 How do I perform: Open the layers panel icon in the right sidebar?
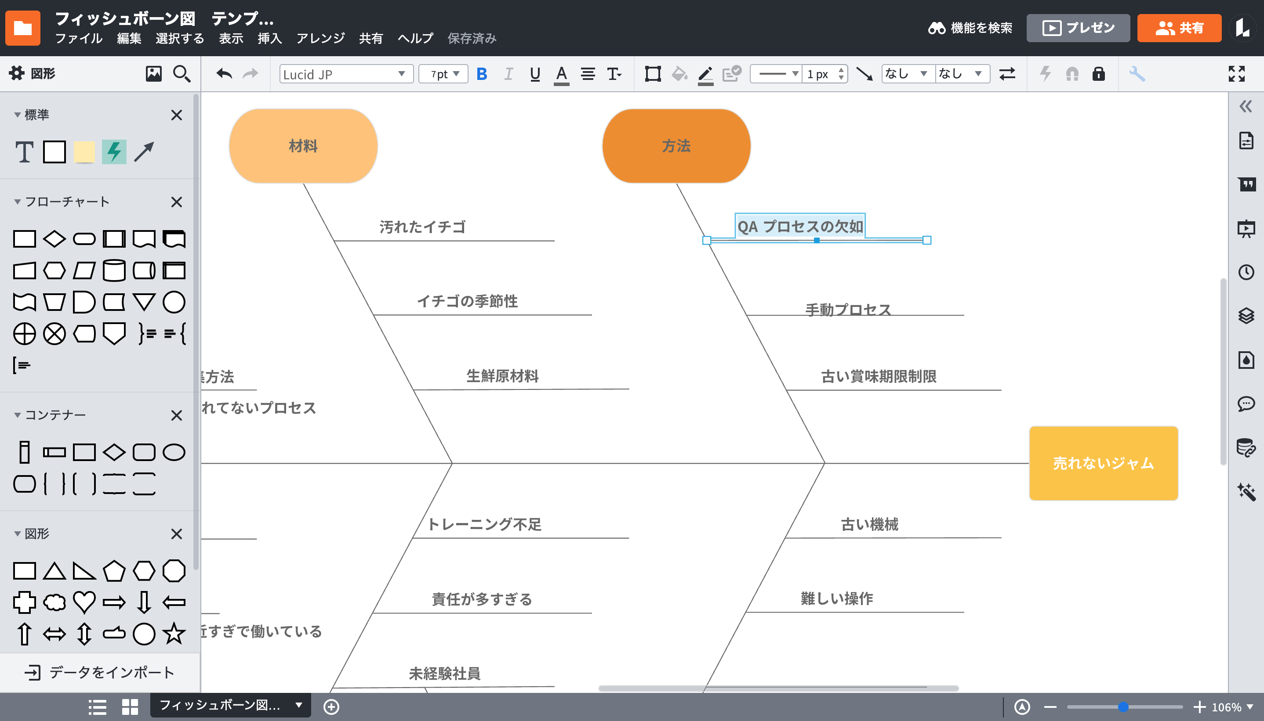point(1246,316)
